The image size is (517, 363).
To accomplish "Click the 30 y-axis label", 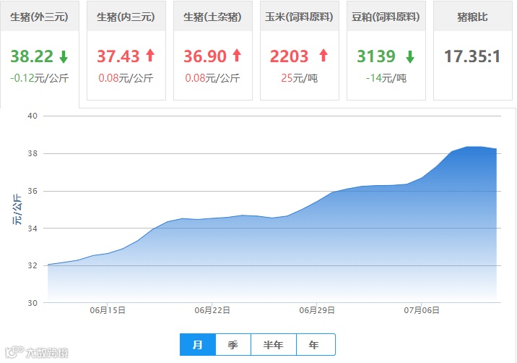I will [x=32, y=303].
